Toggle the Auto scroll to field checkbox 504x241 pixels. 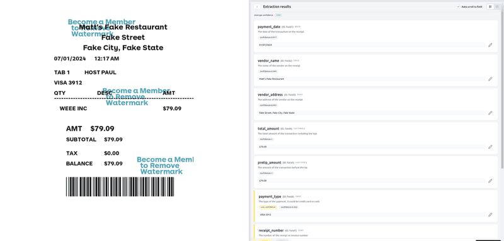pos(459,7)
